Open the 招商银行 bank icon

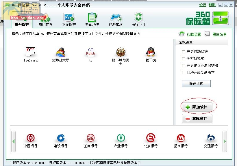[x=181, y=138]
